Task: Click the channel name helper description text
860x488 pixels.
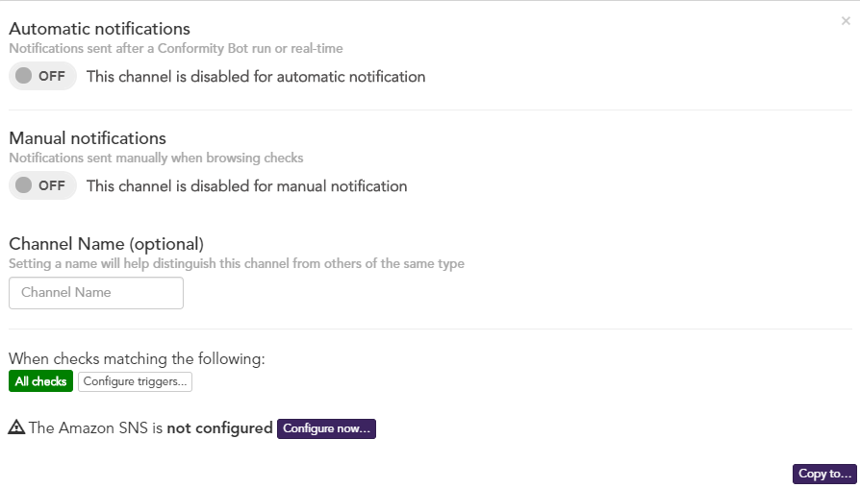Action: 237,264
